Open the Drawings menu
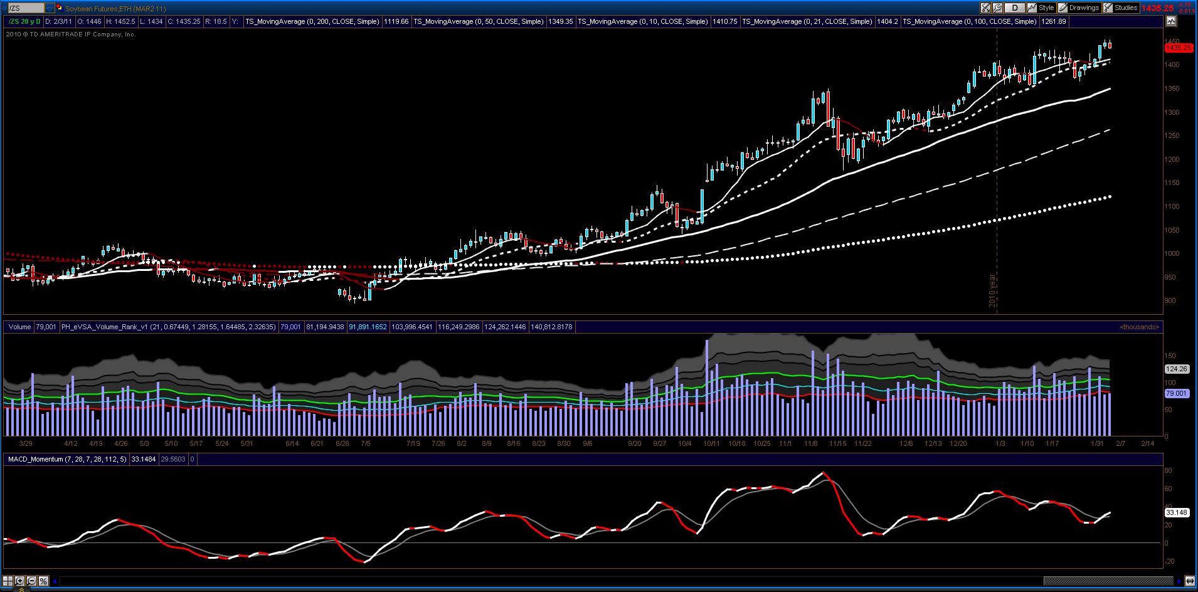This screenshot has width=1198, height=592. click(1079, 8)
